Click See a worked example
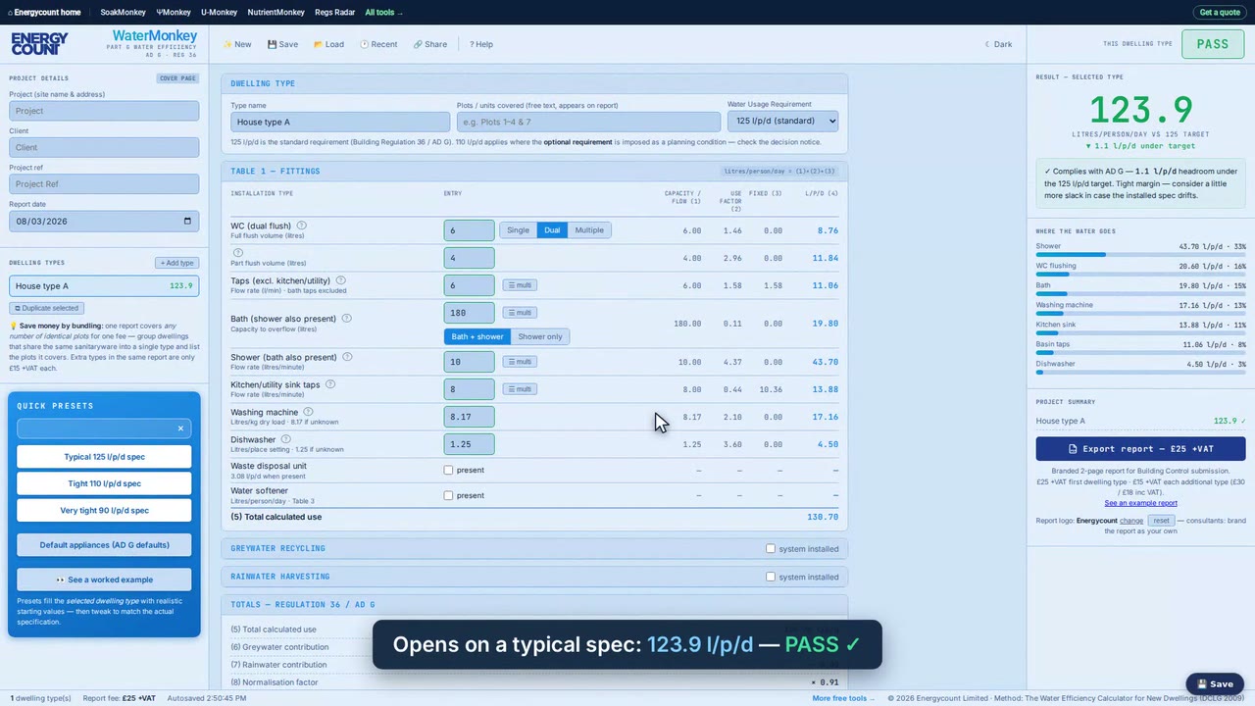The width and height of the screenshot is (1255, 706). pyautogui.click(x=104, y=580)
